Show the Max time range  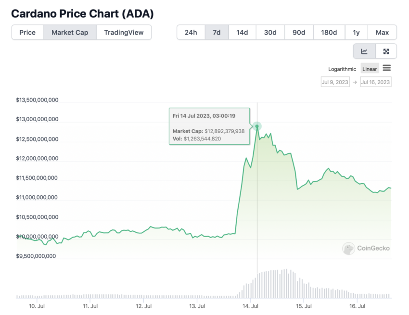pyautogui.click(x=383, y=32)
